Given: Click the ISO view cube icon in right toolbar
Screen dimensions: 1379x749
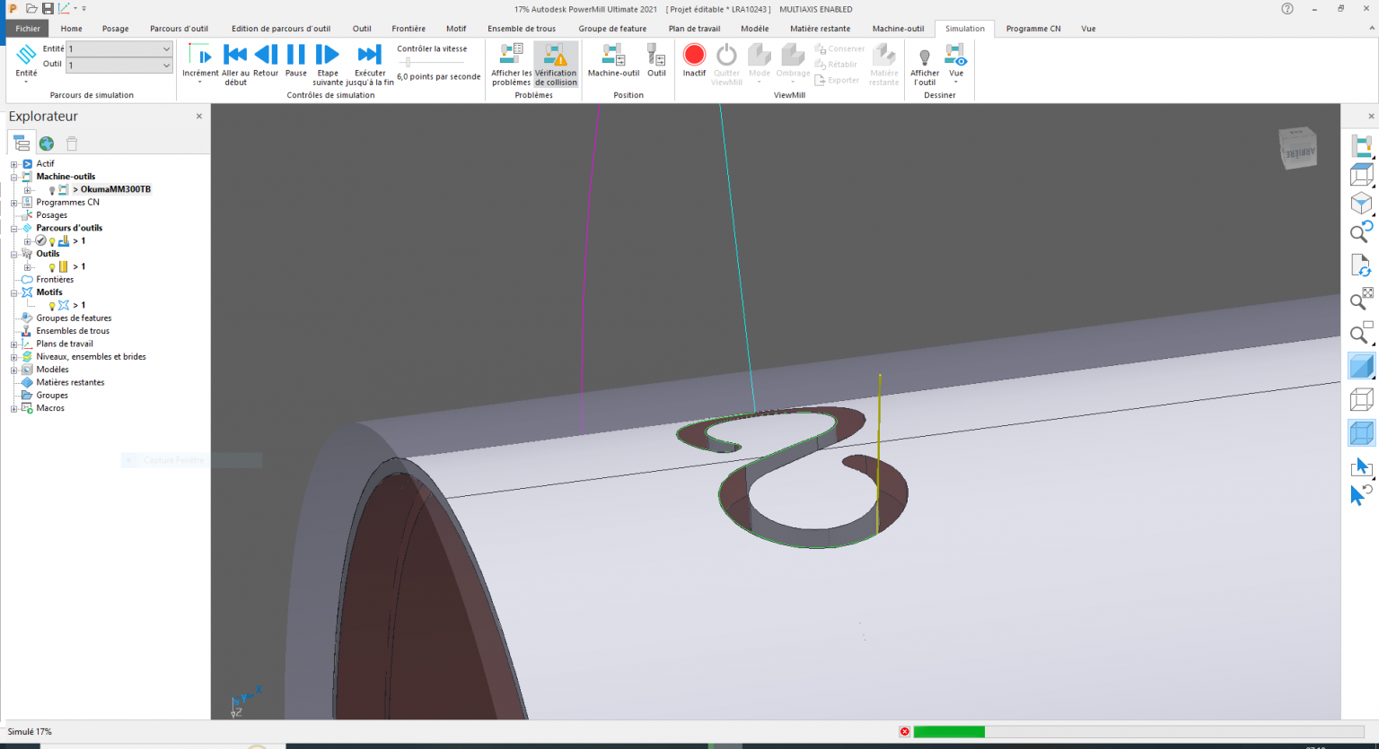Looking at the screenshot, I should (1361, 204).
